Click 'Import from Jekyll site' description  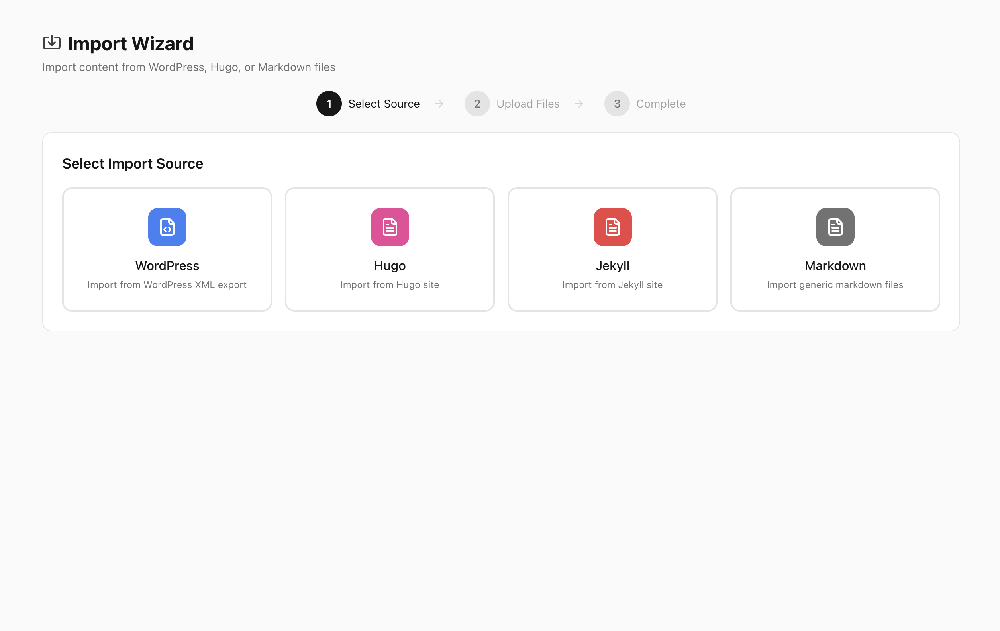612,285
